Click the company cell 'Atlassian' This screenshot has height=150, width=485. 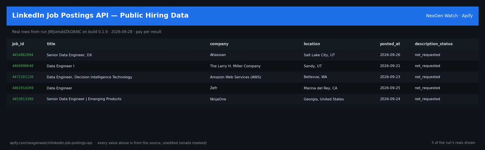[x=218, y=55]
